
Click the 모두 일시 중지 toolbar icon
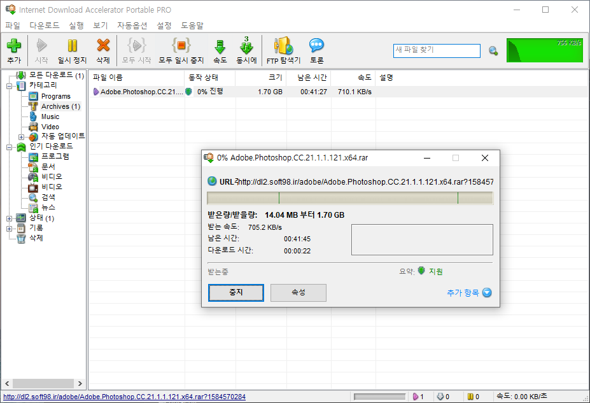click(181, 46)
